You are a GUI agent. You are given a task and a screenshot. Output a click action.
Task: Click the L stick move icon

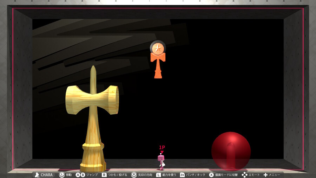(x=62, y=175)
